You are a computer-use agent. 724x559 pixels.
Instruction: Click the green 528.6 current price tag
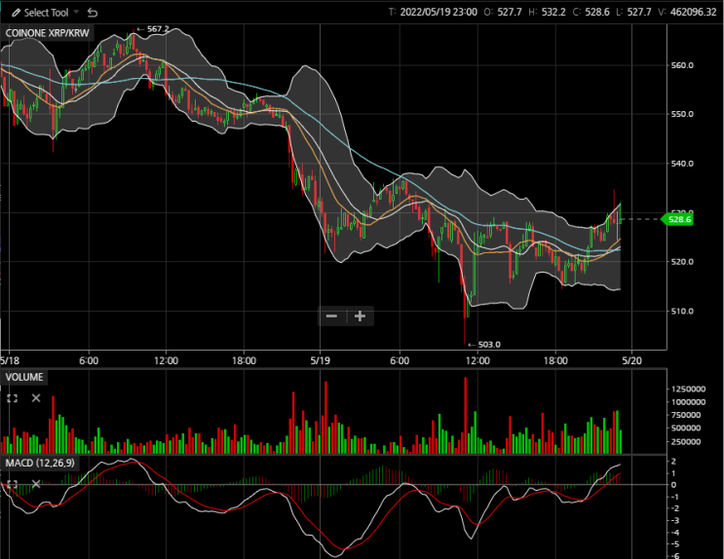point(678,220)
